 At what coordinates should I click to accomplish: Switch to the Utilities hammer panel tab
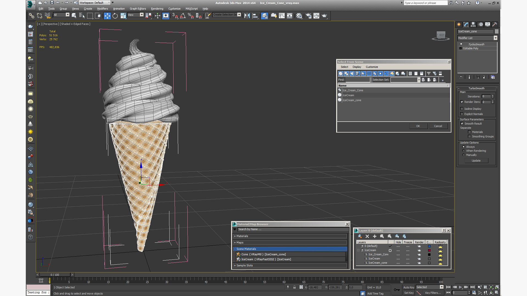tap(494, 24)
